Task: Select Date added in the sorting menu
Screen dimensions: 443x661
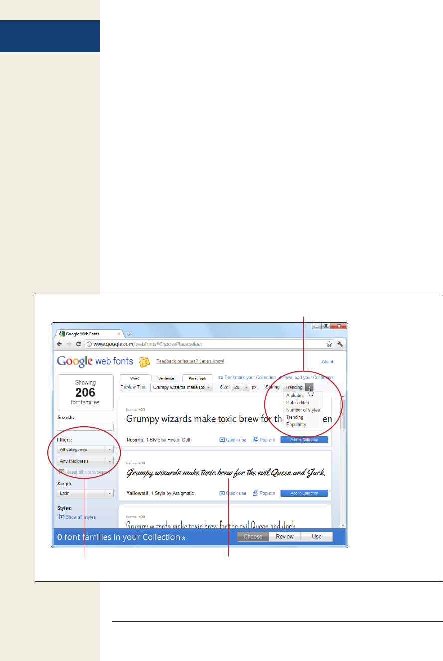Action: 298,403
